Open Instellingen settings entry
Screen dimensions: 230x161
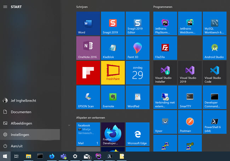tap(30, 135)
